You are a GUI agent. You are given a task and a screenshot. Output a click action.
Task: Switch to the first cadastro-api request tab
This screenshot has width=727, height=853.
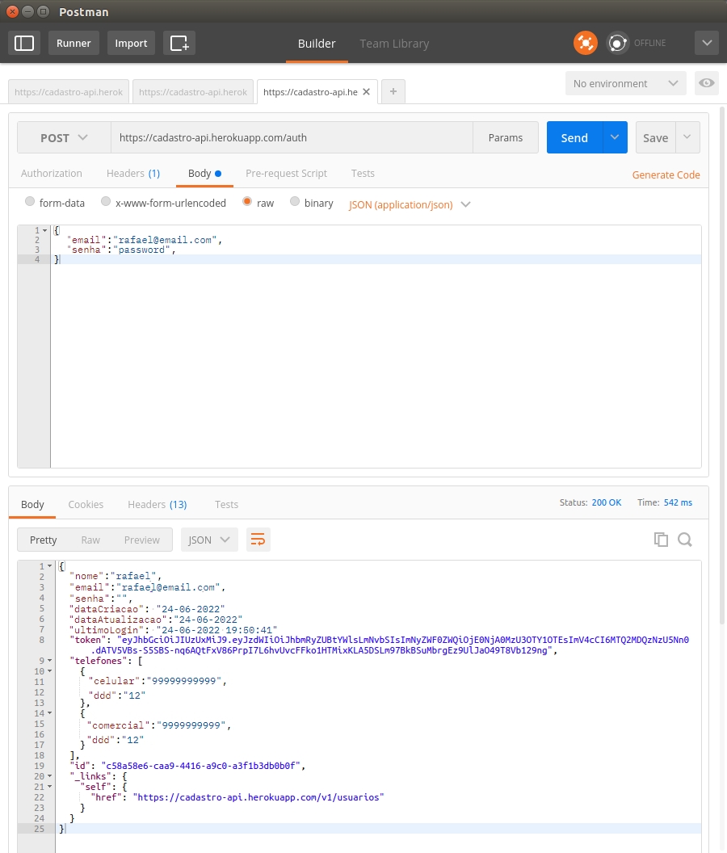pos(69,92)
